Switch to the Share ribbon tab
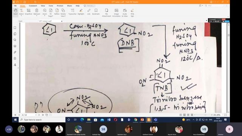The height and width of the screenshot is (136, 242). 70,6
